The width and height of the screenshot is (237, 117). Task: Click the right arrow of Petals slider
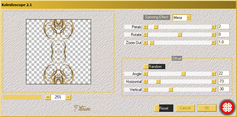point(214,27)
